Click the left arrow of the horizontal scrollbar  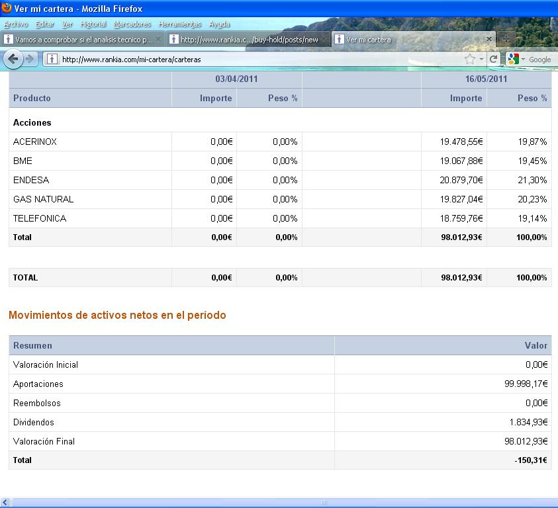coord(5,503)
